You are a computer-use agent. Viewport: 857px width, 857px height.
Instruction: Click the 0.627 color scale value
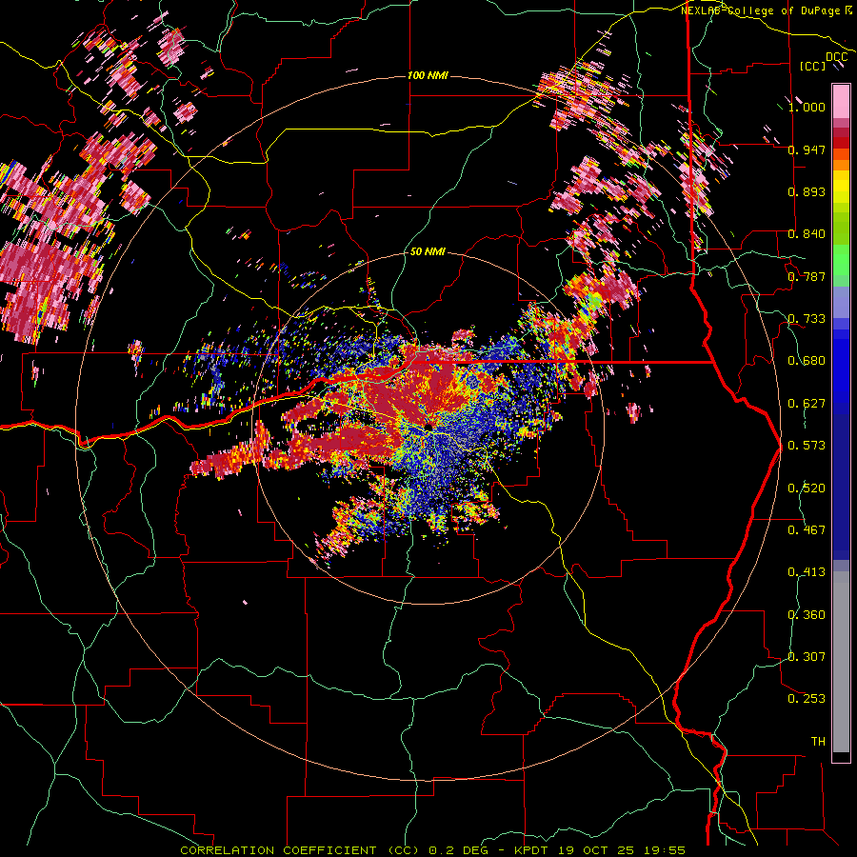coord(807,404)
